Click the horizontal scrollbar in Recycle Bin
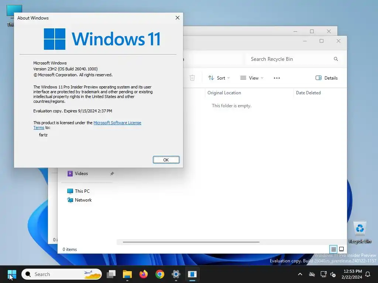This screenshot has height=283, width=378. pos(191,242)
